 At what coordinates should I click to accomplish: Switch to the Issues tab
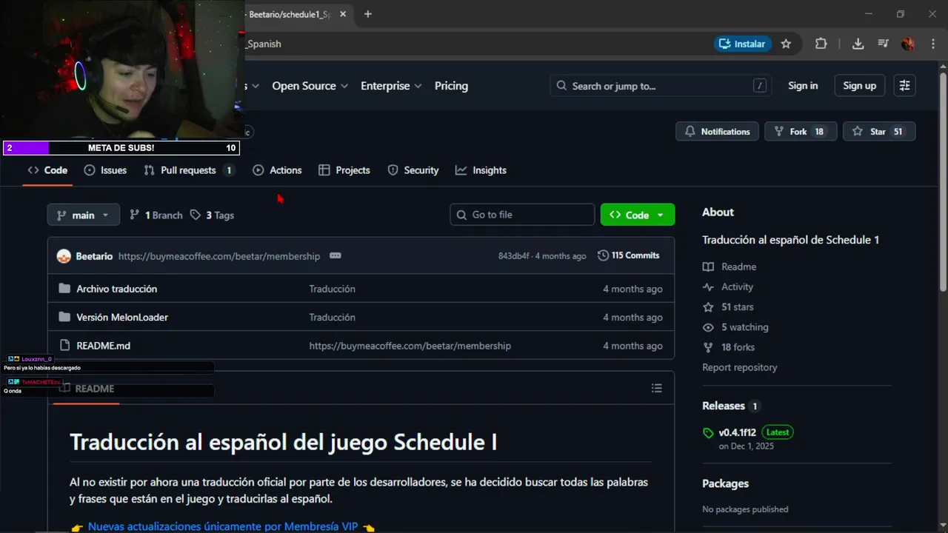[105, 170]
